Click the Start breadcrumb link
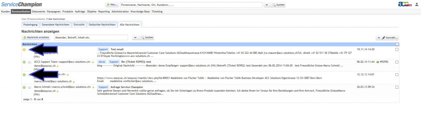This screenshot has height=122, width=421. (24, 19)
